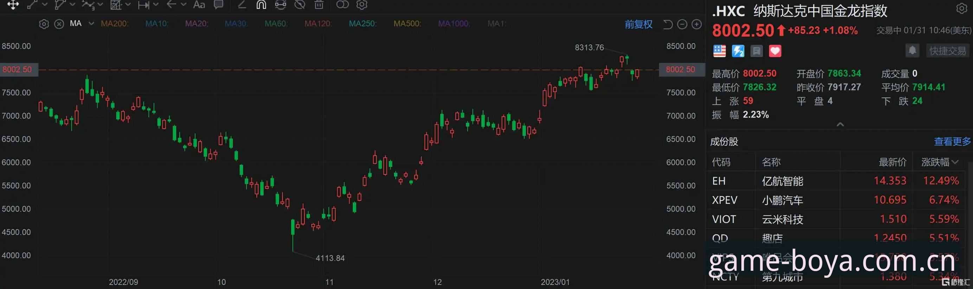Click the 快捷交易 quick trade button

click(x=947, y=51)
